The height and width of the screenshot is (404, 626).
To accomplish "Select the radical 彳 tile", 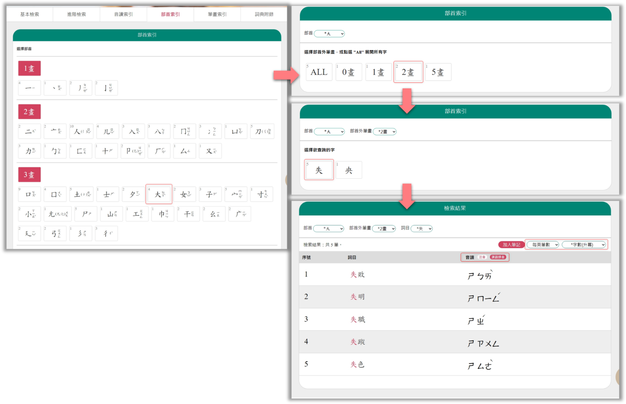I will coord(106,233).
